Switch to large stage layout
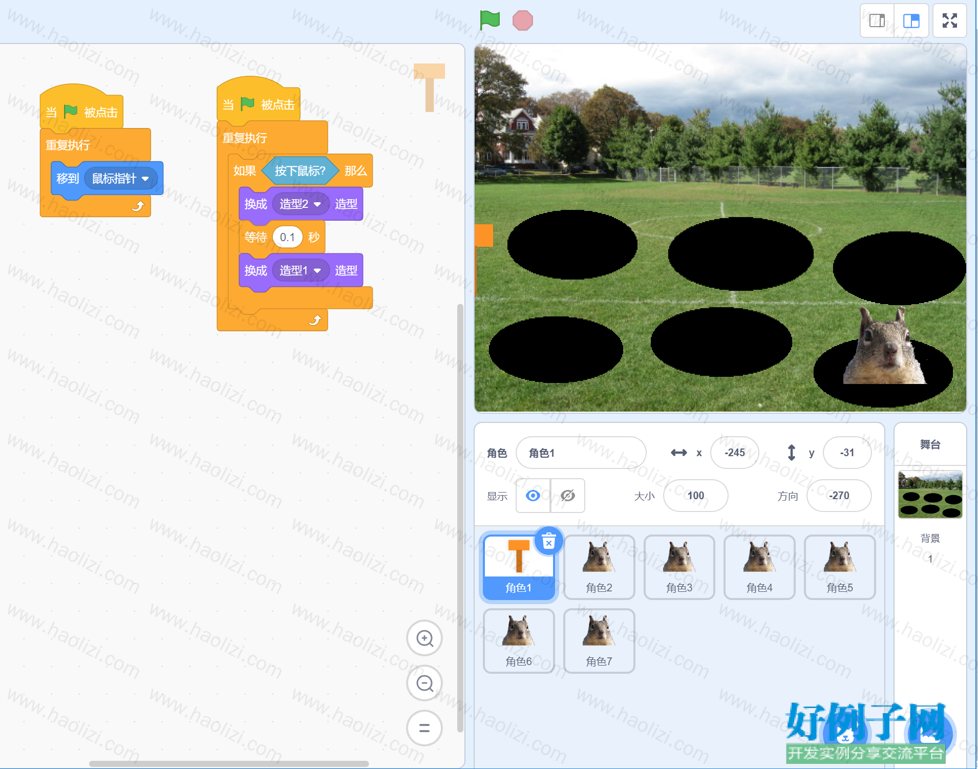 click(x=911, y=20)
